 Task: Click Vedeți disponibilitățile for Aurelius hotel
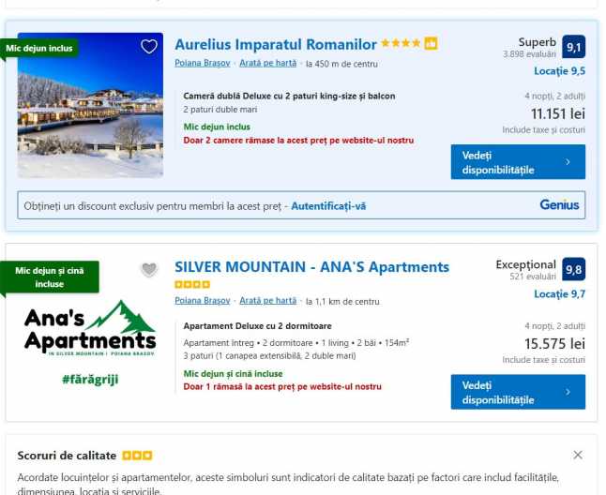point(517,162)
